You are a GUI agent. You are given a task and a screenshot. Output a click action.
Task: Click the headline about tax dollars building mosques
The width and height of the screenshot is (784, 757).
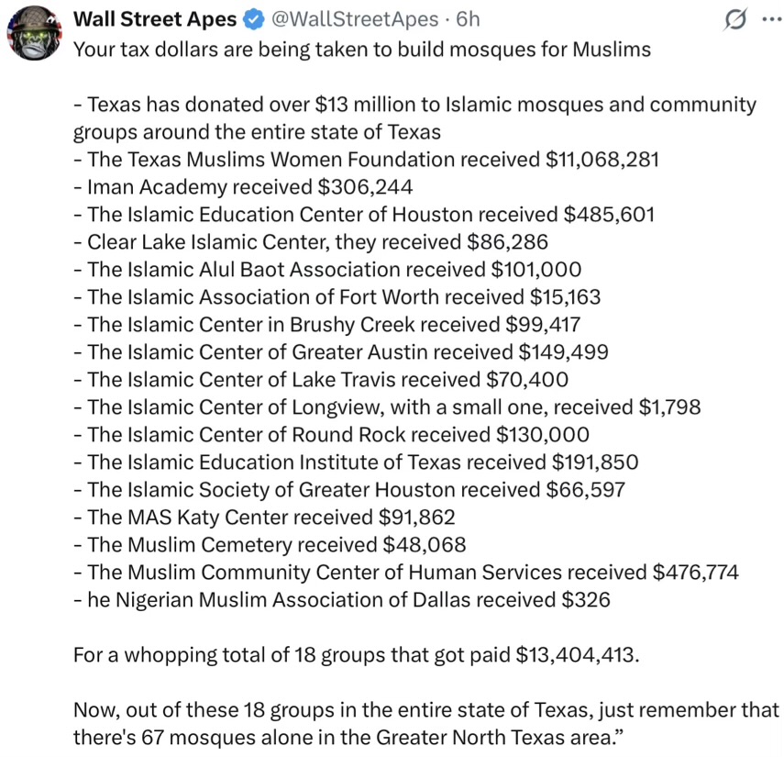click(x=361, y=50)
